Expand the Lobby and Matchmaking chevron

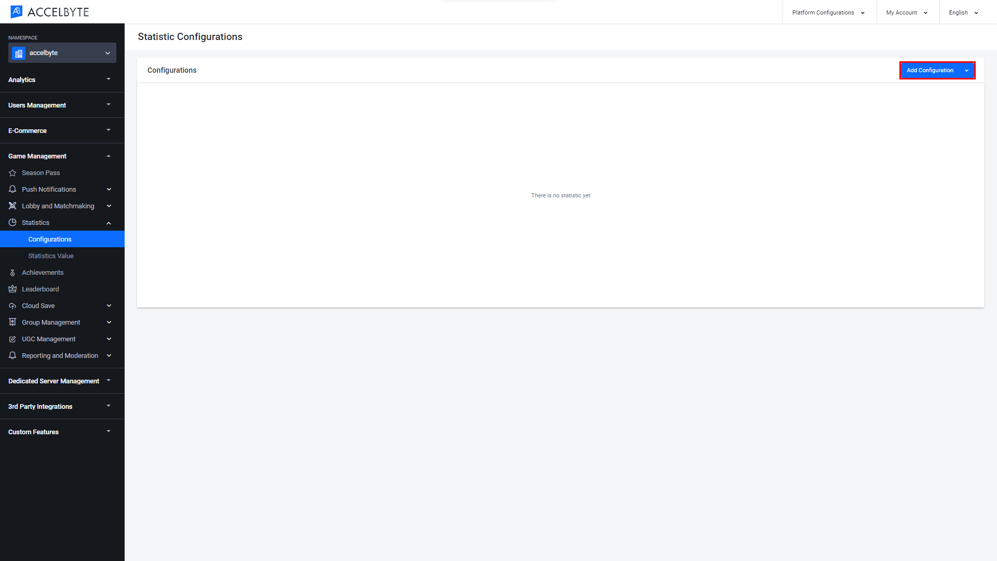(x=109, y=206)
